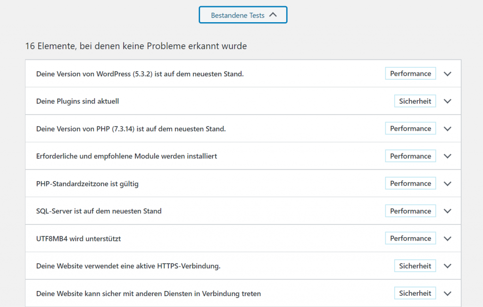Click 'Deine Version von PHP (7.3.14)' text
Screen dimensions: 483x307
pyautogui.click(x=131, y=129)
